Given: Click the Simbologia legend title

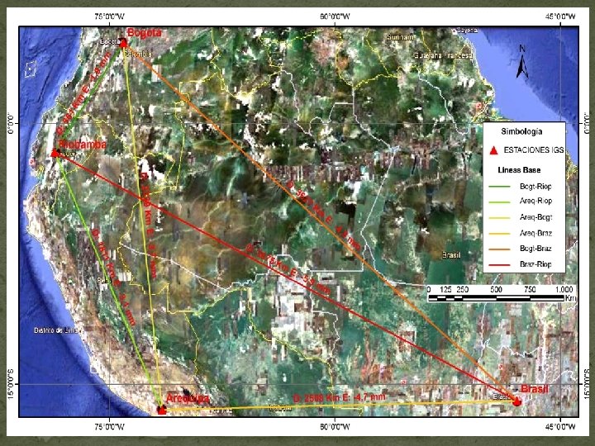Looking at the screenshot, I should [521, 131].
